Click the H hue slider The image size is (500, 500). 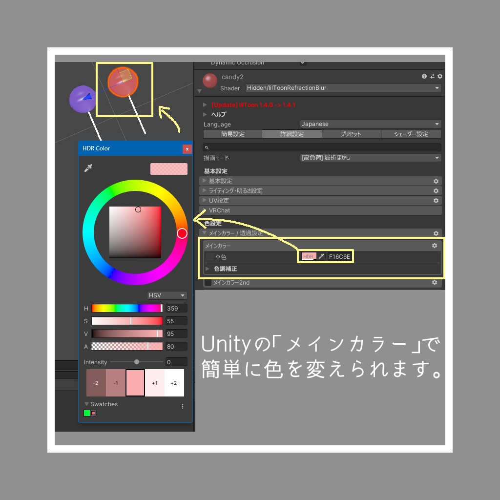pos(127,308)
